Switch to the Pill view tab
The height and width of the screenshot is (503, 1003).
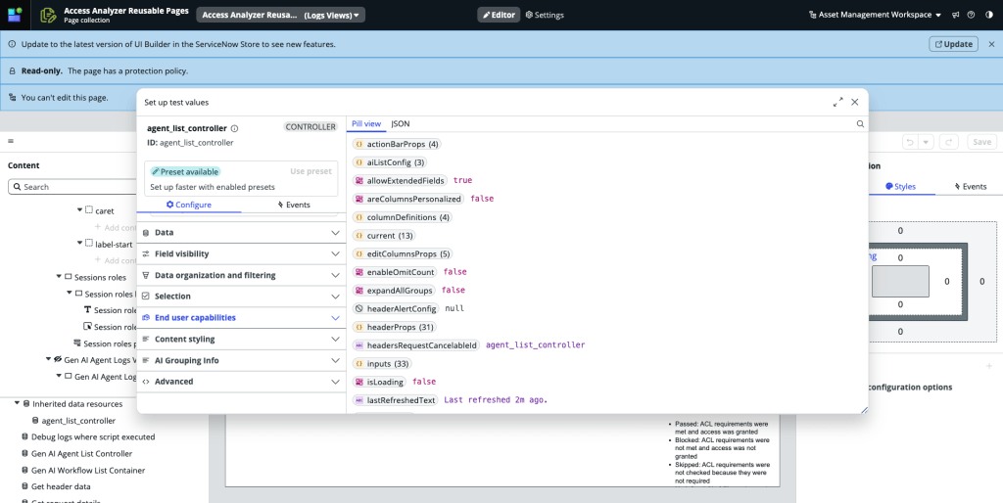click(x=366, y=124)
